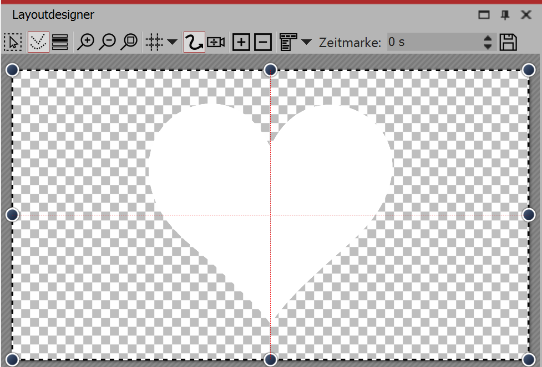This screenshot has width=542, height=367.
Task: Pin the Layoutdesigner window
Action: [505, 15]
